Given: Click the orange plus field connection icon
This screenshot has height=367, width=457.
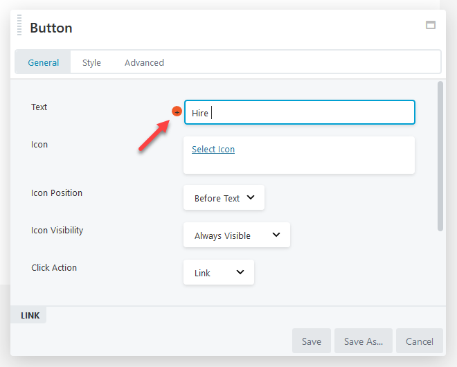Looking at the screenshot, I should pos(177,111).
